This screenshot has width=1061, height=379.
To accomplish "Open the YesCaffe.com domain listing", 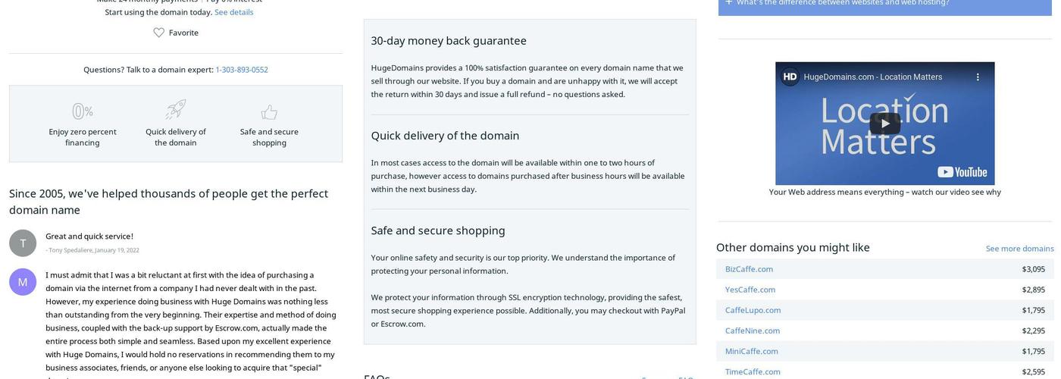I will point(750,290).
